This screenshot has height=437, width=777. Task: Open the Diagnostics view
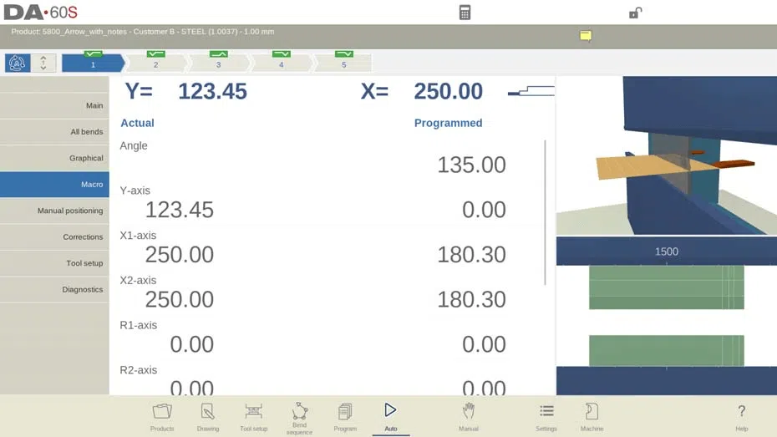[x=54, y=289]
